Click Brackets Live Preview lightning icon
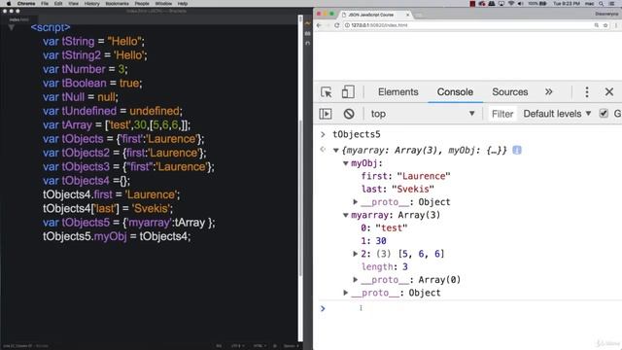This screenshot has height=350, width=622. tap(307, 23)
